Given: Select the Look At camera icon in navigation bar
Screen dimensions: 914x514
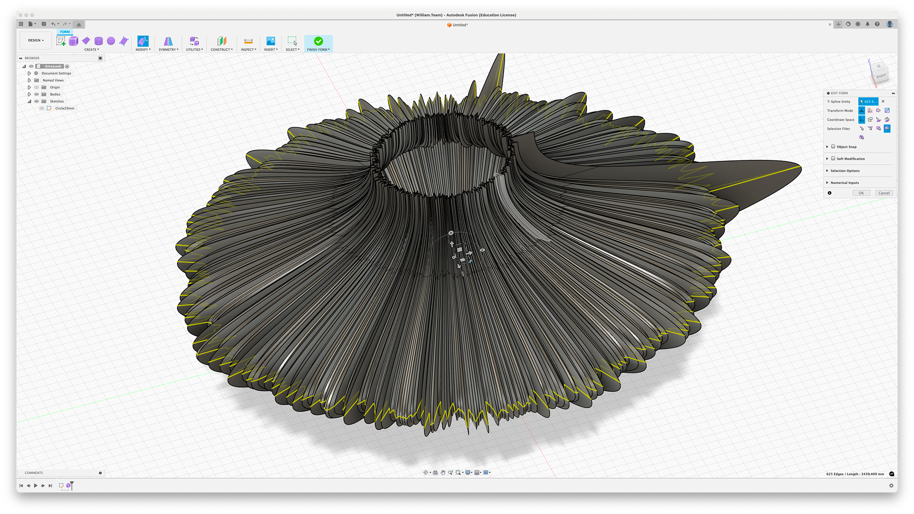Looking at the screenshot, I should [435, 473].
